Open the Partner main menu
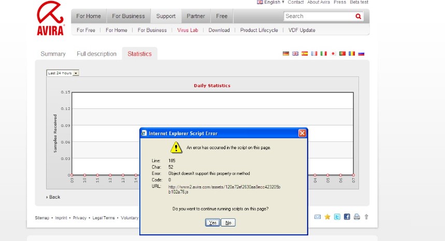 click(x=196, y=16)
